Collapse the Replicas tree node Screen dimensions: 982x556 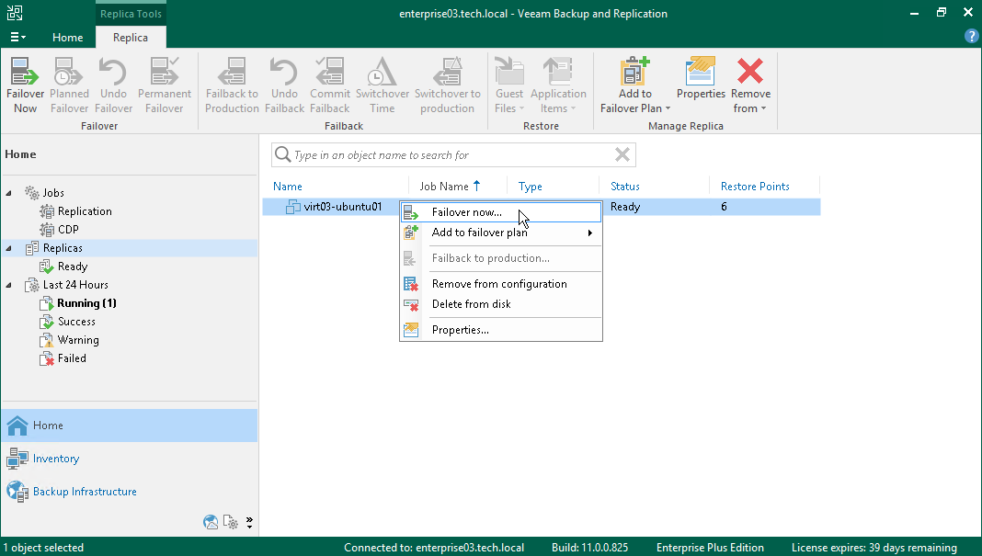pyautogui.click(x=9, y=248)
